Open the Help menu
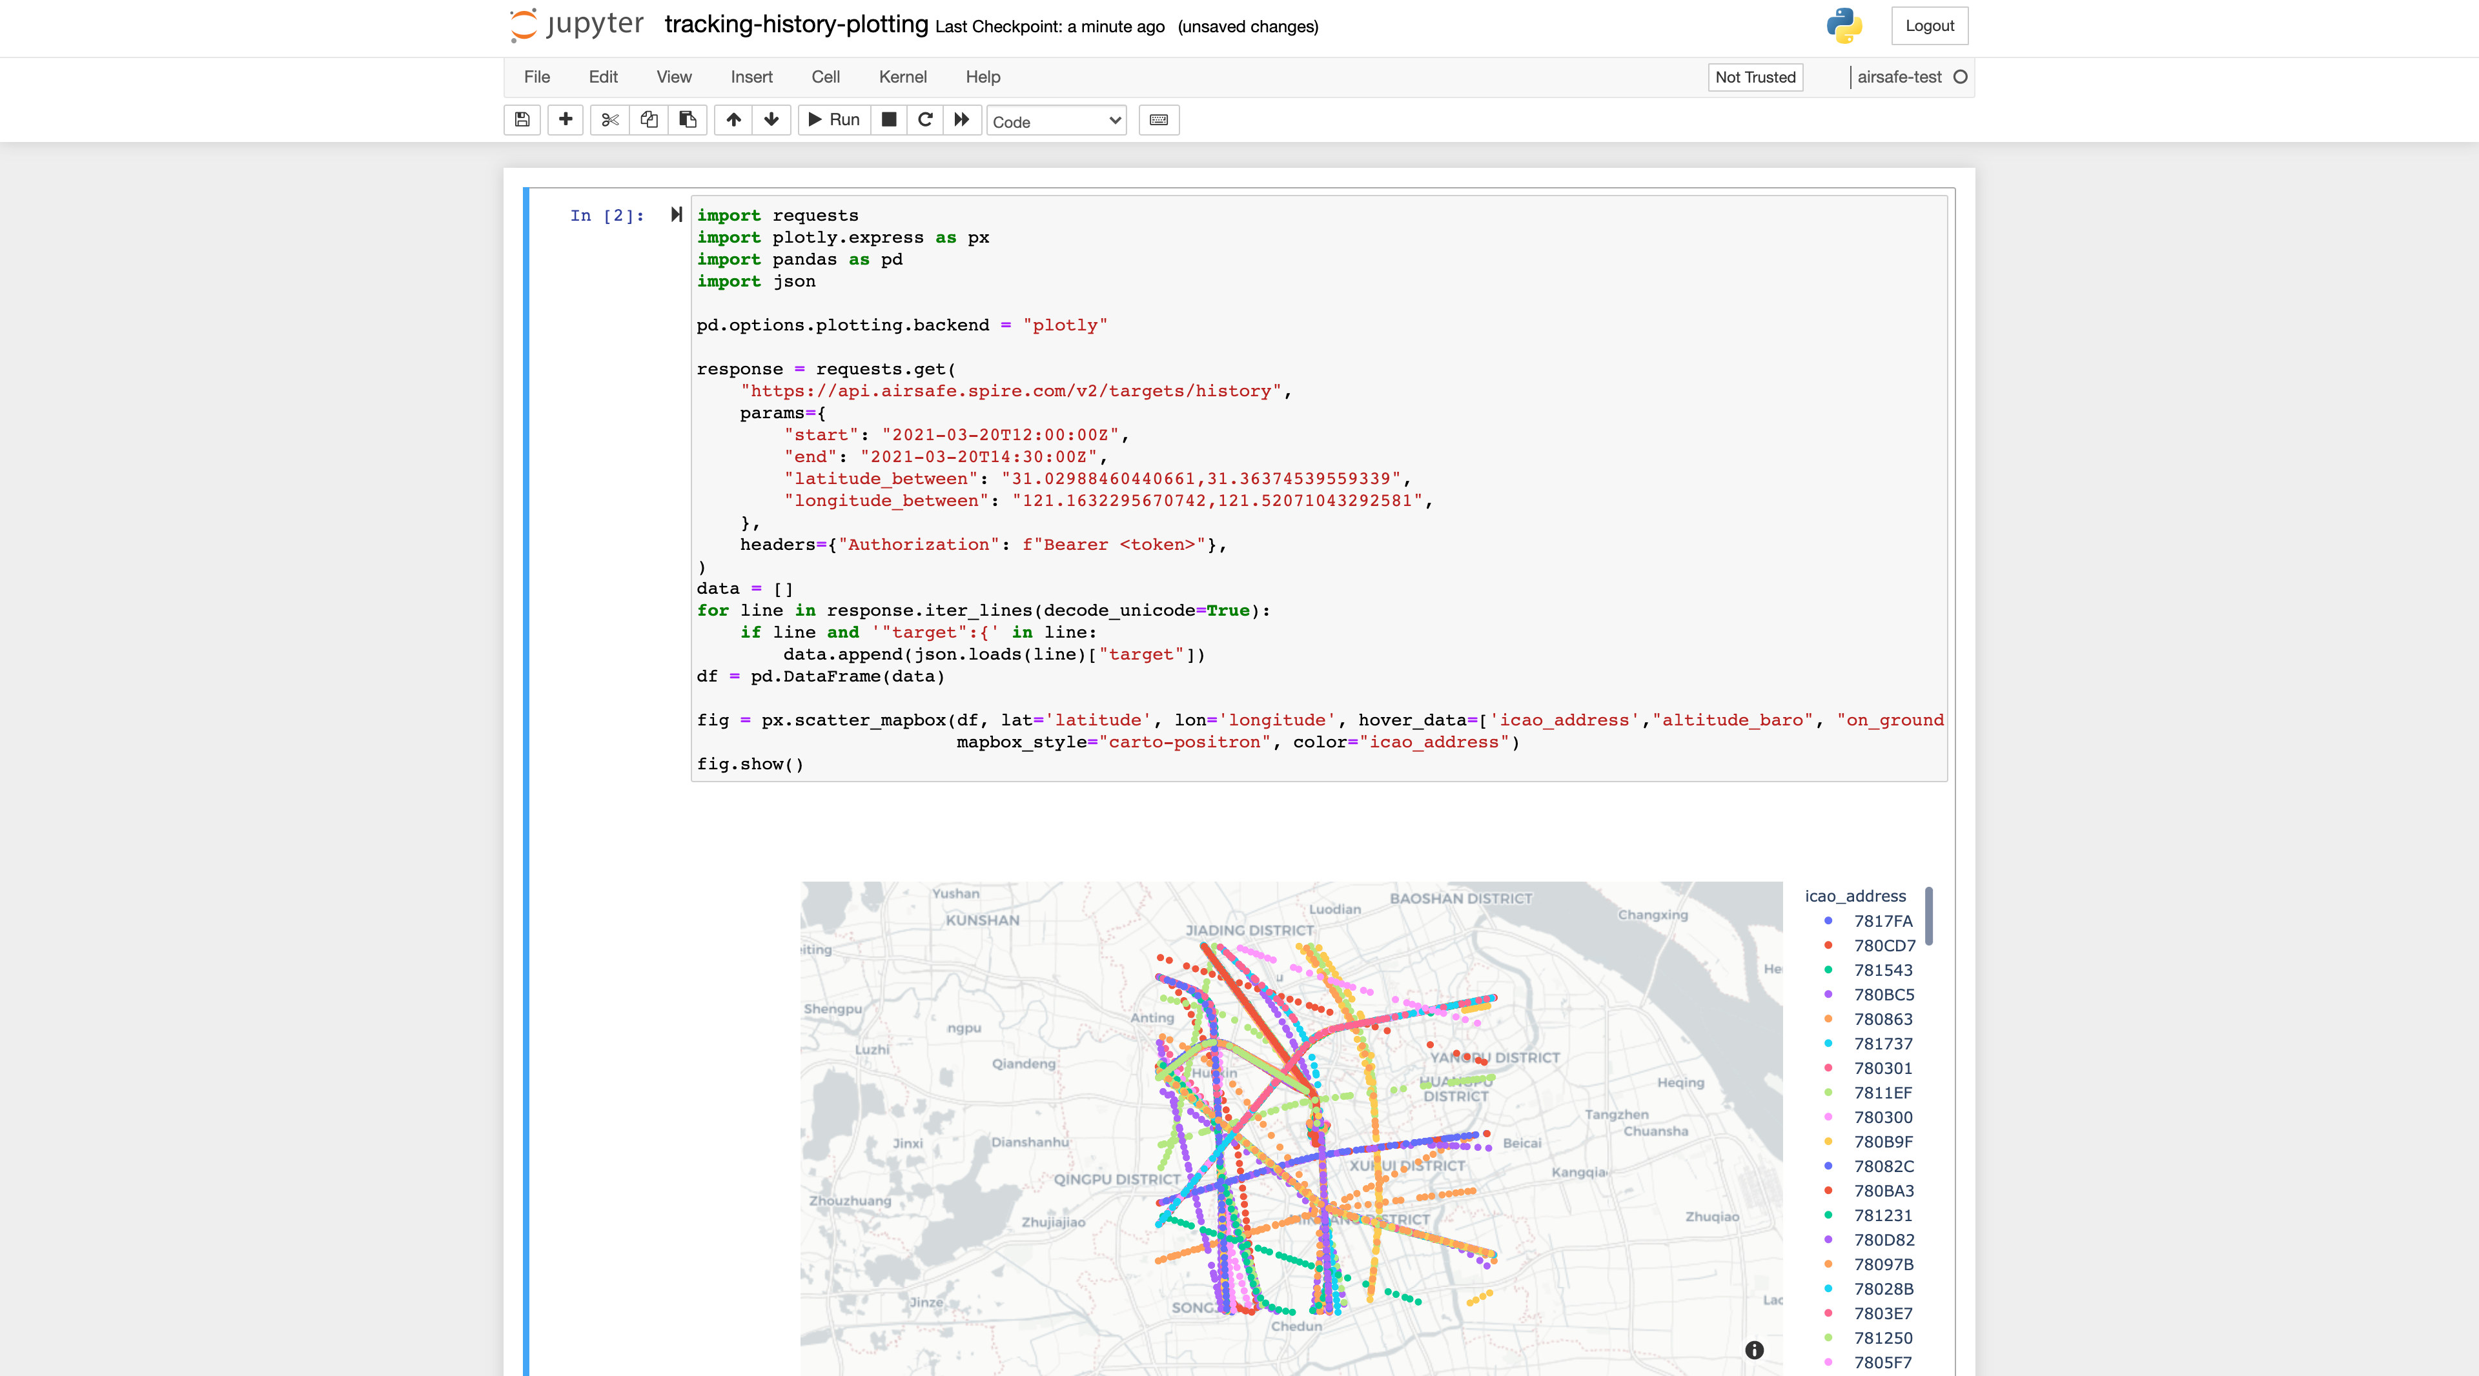 [983, 77]
